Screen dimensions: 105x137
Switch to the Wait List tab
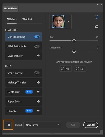point(27,19)
